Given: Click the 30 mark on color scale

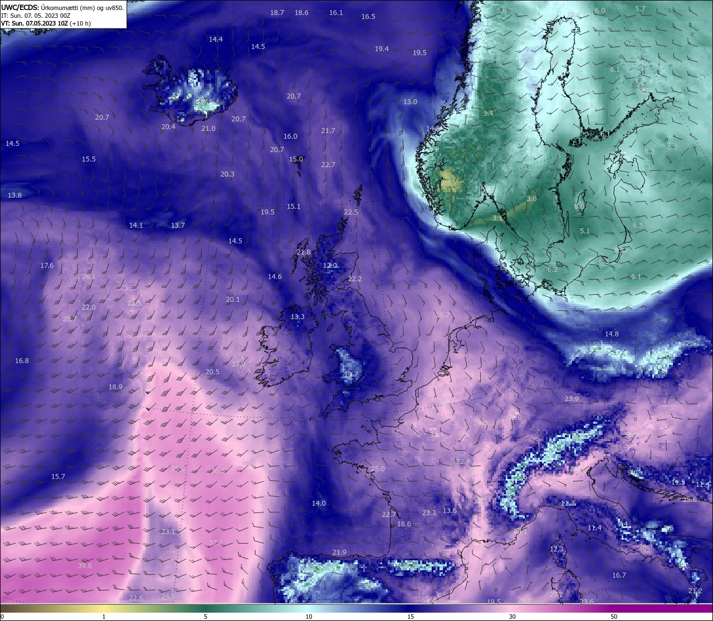Looking at the screenshot, I should pos(512,617).
